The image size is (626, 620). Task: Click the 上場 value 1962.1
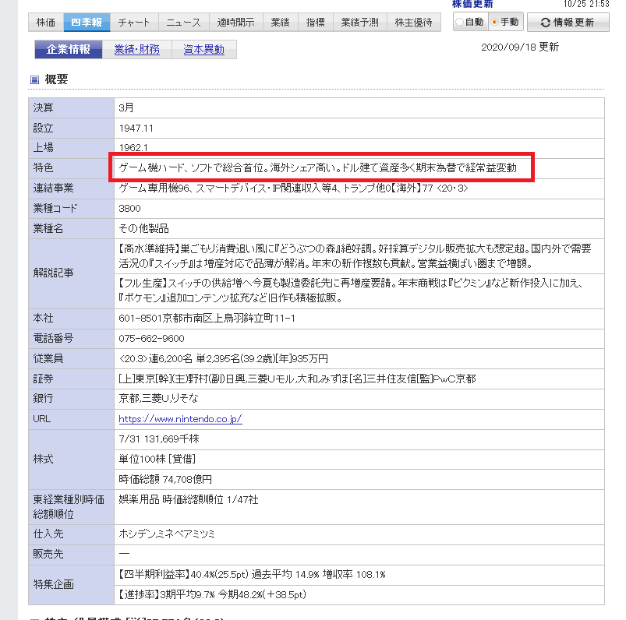coord(133,148)
